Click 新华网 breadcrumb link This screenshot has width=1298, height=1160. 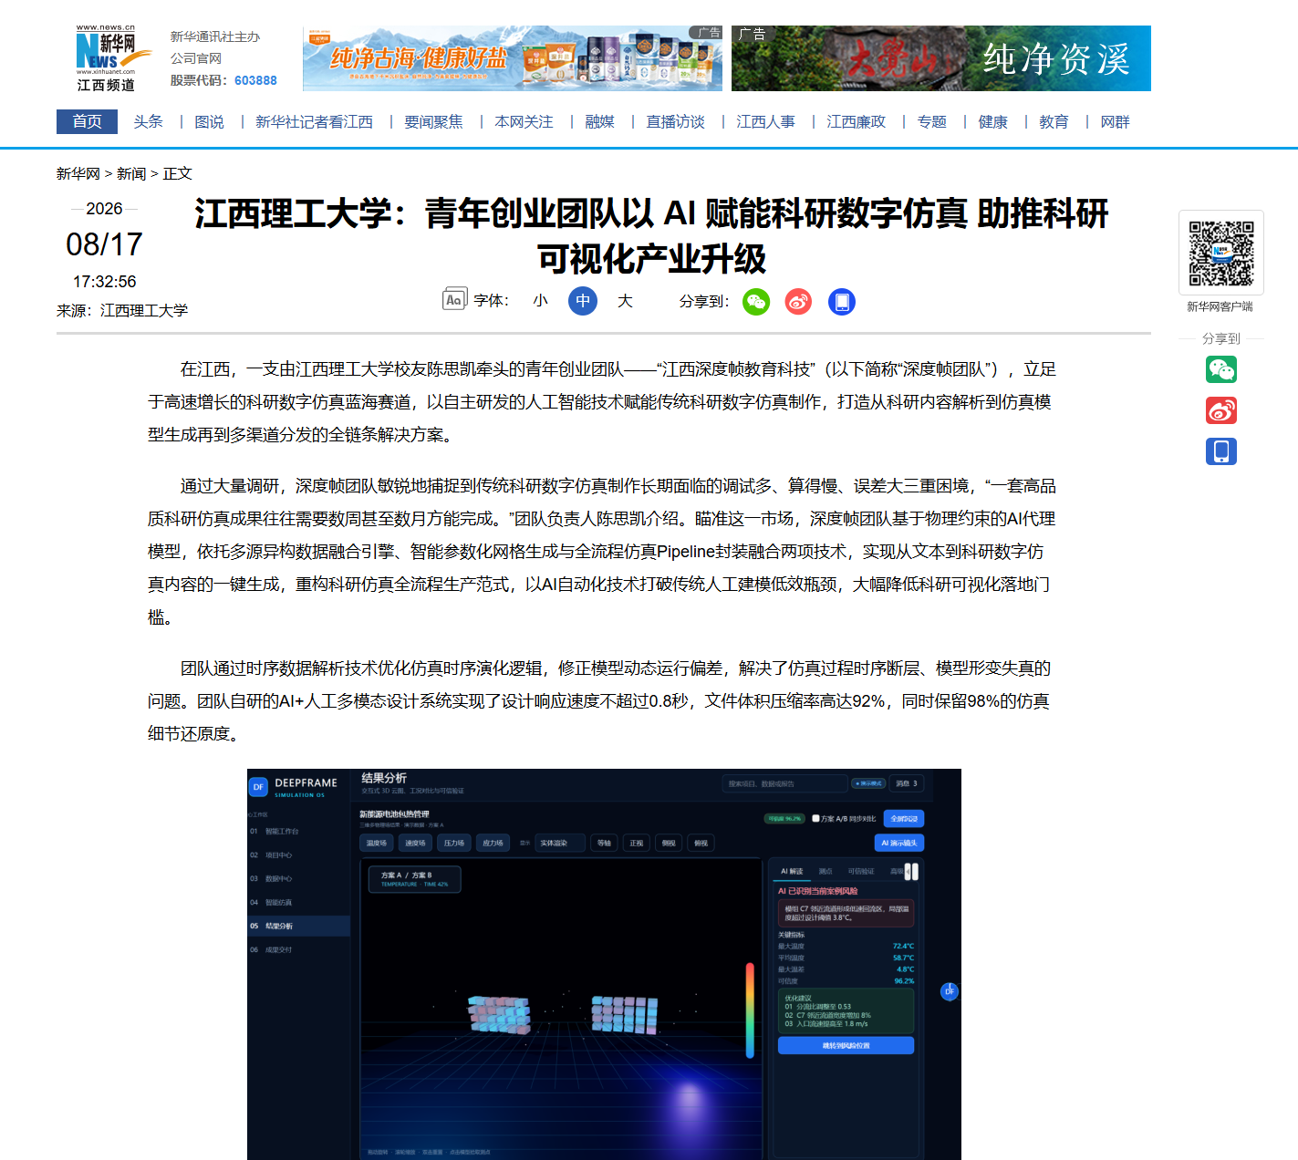pyautogui.click(x=78, y=173)
